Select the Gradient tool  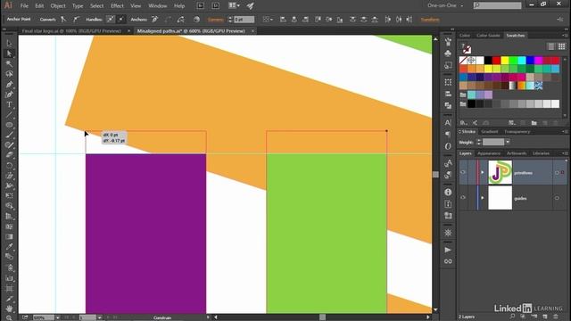9,236
